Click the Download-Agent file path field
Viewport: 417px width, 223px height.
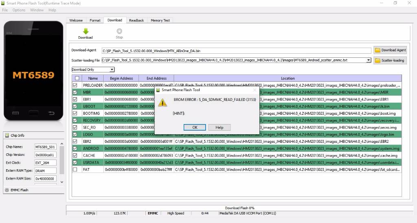point(236,50)
